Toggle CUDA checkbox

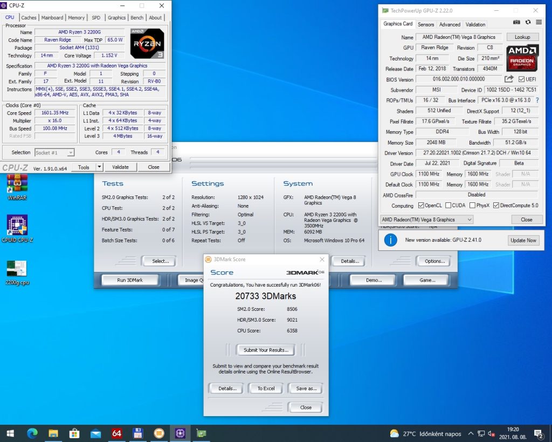click(x=448, y=205)
